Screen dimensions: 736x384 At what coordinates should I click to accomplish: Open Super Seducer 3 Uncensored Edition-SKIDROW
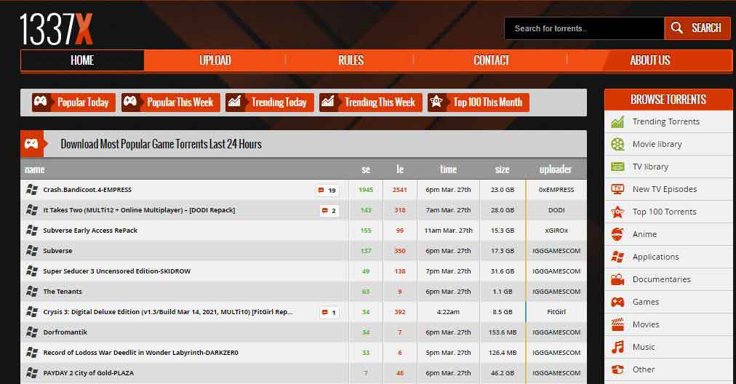pyautogui.click(x=117, y=271)
